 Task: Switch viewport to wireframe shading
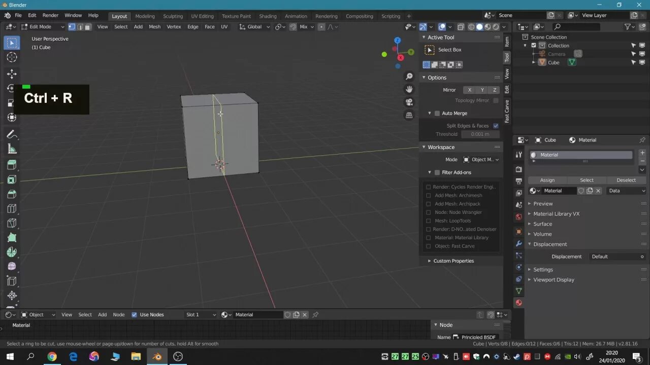pos(472,26)
